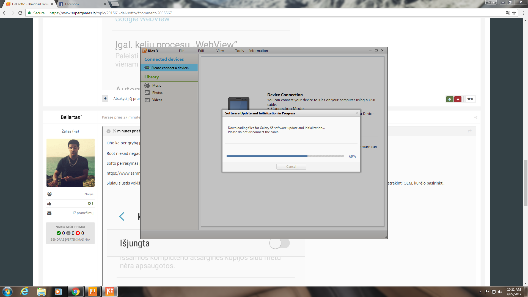
Task: Open Videos in Kies library
Action: pos(157,100)
